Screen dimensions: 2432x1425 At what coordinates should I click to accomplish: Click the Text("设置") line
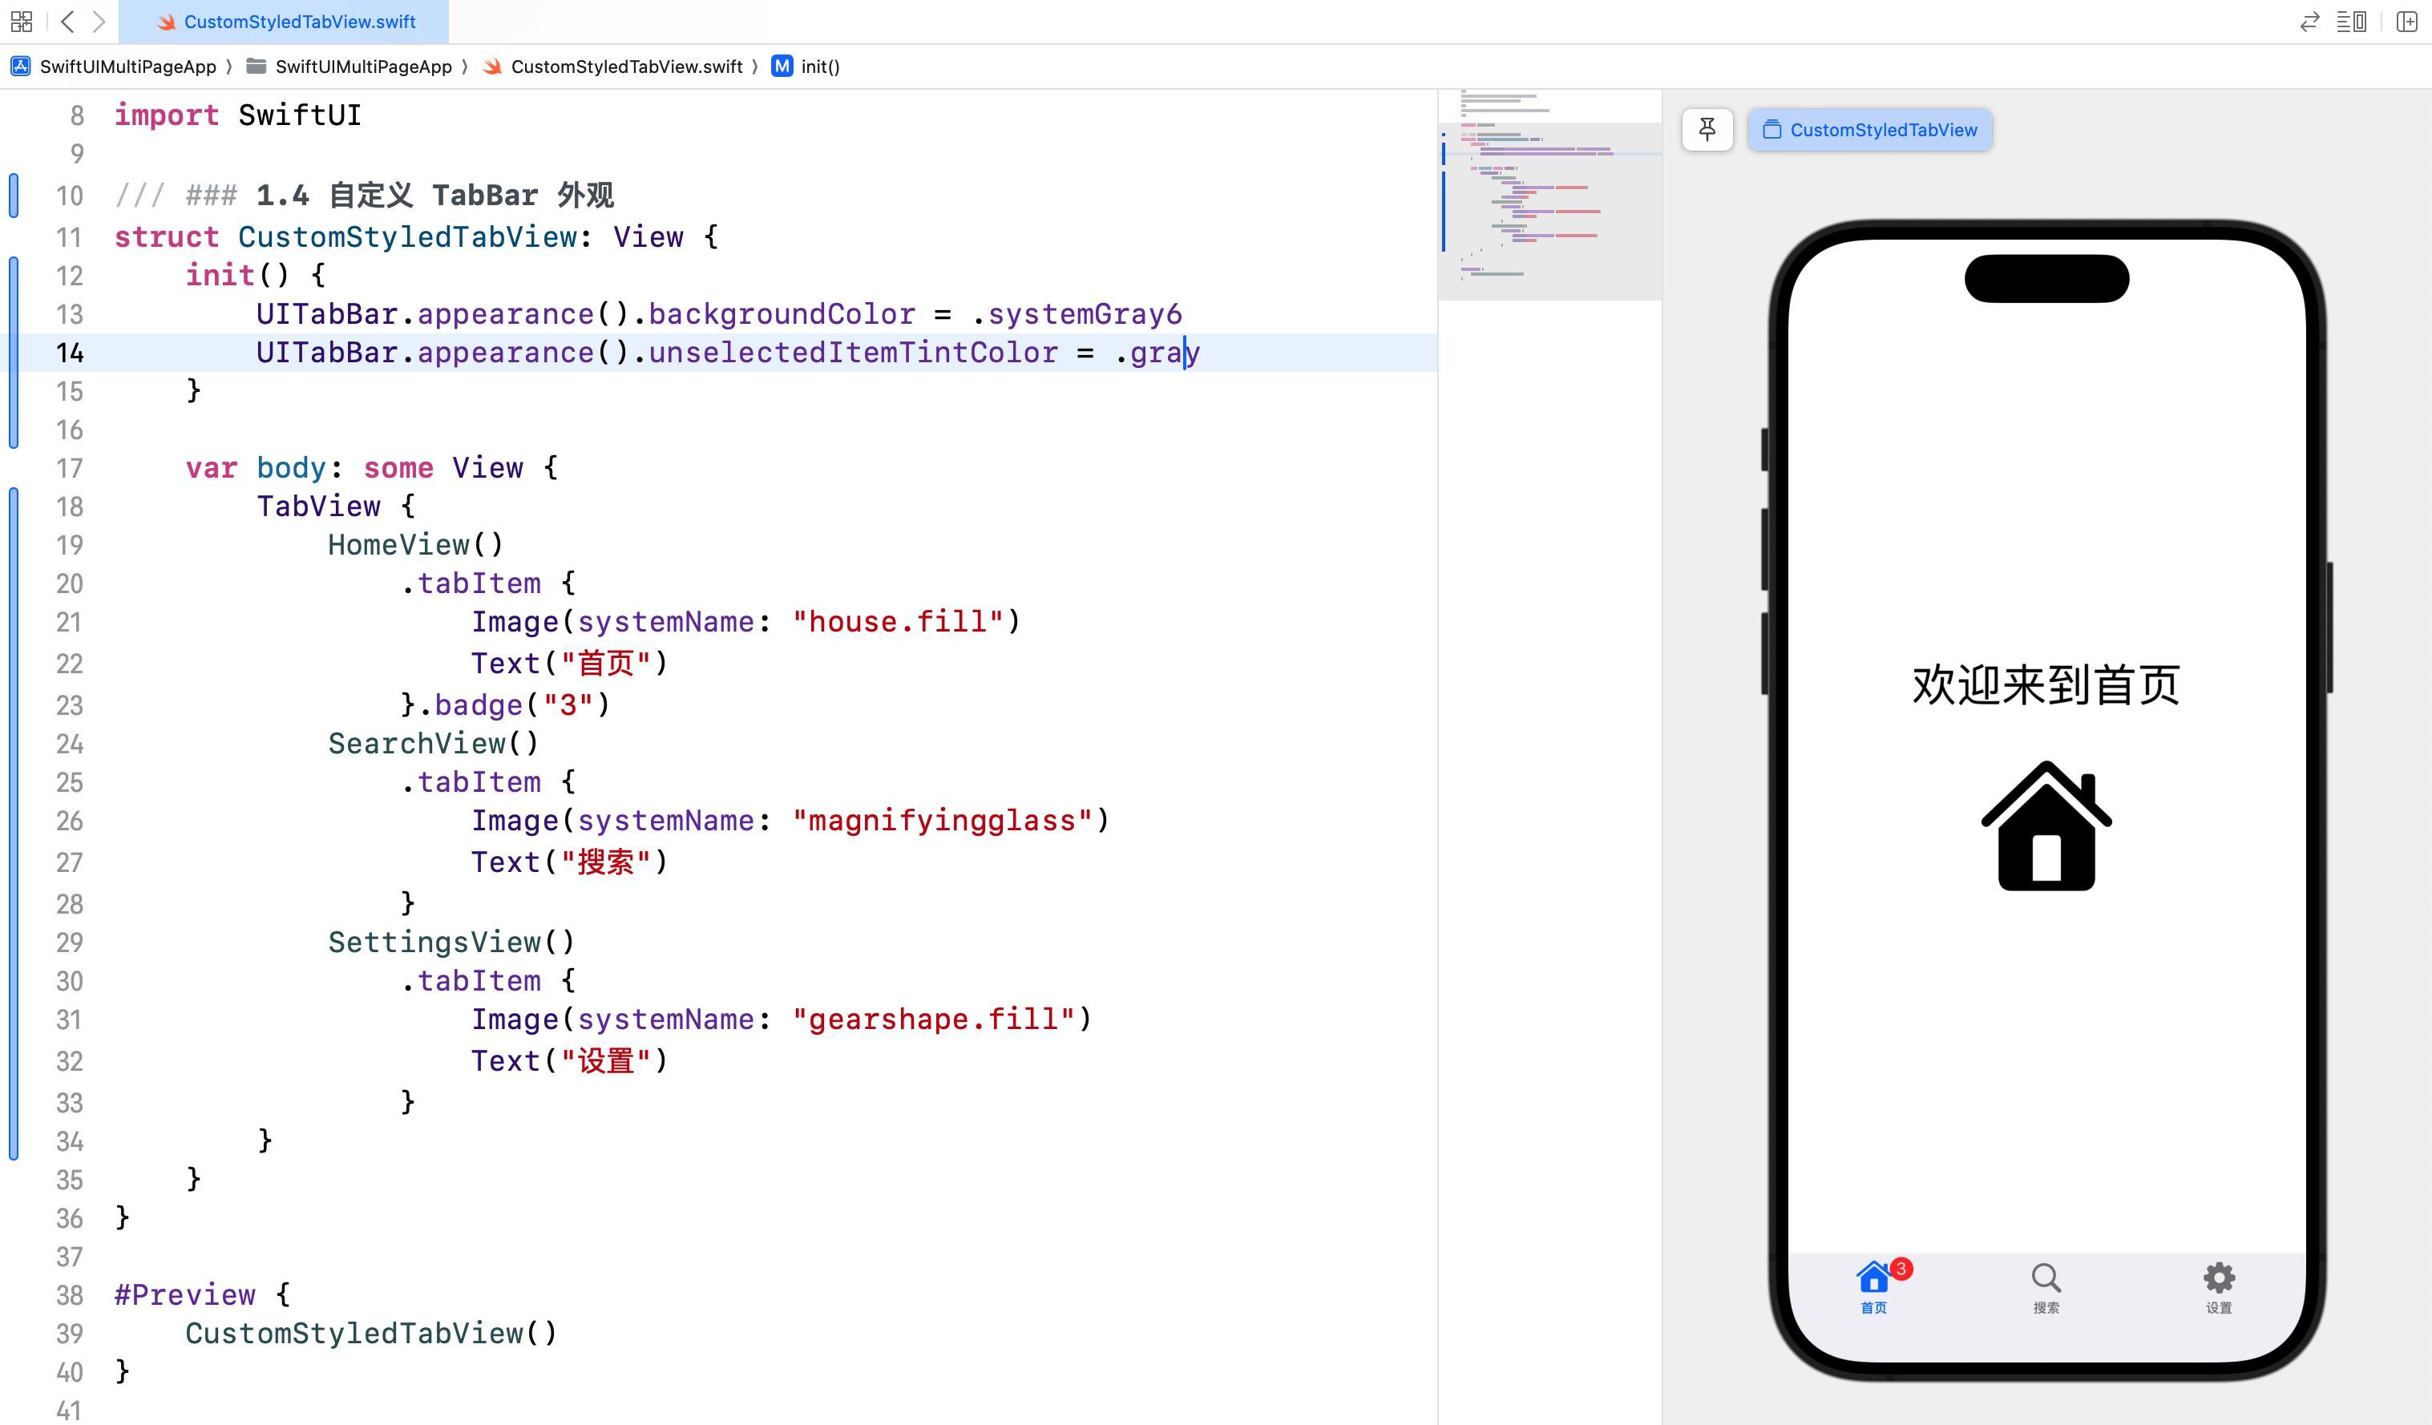(569, 1060)
